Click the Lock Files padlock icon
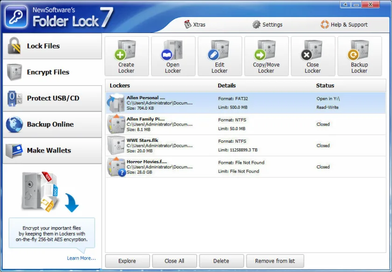The height and width of the screenshot is (272, 392). pos(14,46)
